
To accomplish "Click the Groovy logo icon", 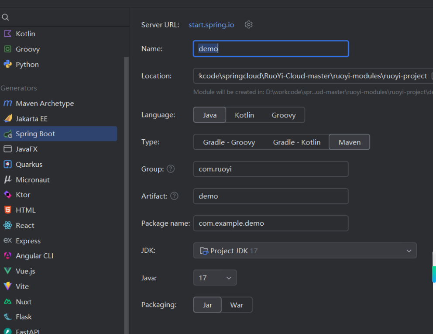I will (x=7, y=49).
